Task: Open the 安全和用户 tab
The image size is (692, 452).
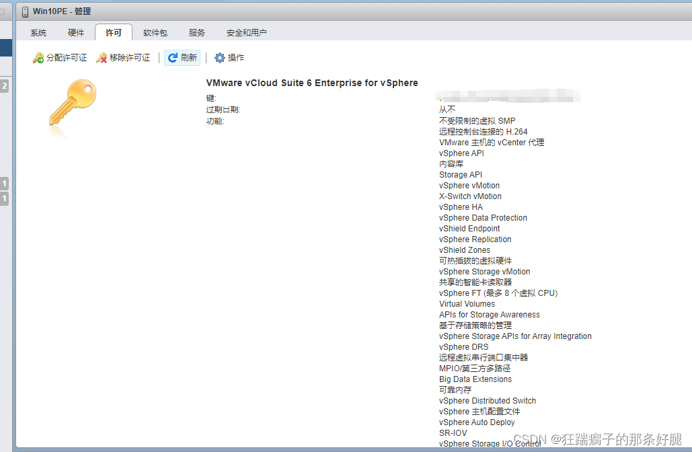Action: pyautogui.click(x=246, y=33)
